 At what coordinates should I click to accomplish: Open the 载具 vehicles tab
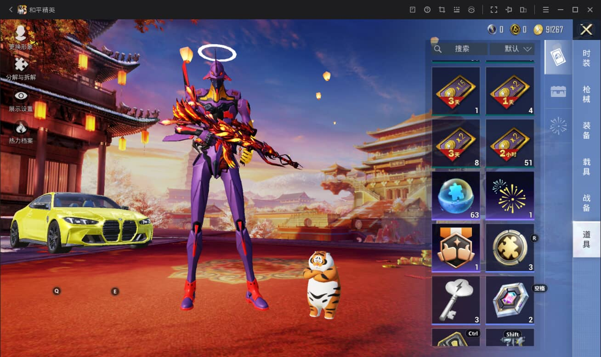point(587,167)
